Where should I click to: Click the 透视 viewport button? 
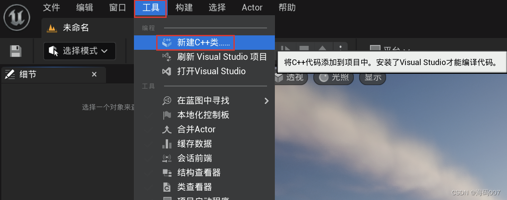tap(291, 77)
